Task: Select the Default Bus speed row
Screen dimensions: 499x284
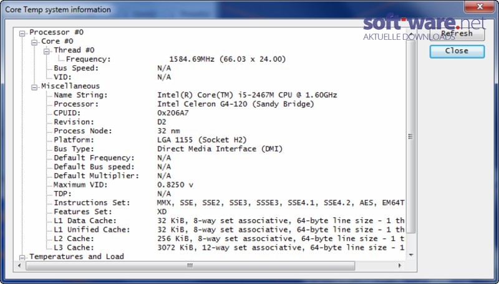Action: click(x=112, y=167)
